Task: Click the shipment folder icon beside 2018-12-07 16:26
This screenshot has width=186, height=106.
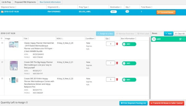Action: pyautogui.click(x=2, y=12)
